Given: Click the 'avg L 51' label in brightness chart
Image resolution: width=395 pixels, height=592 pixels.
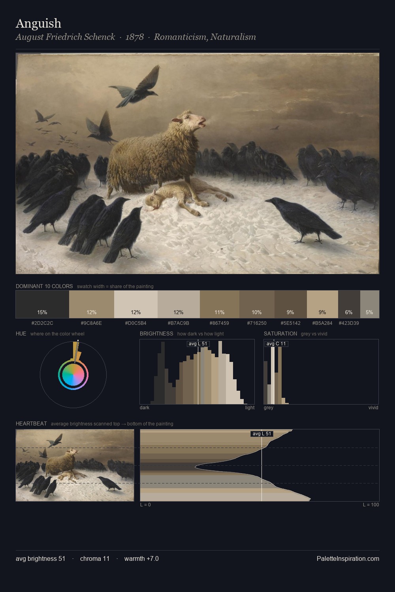Looking at the screenshot, I should [x=198, y=344].
